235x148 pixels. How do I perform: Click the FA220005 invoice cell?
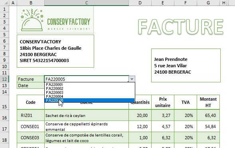coord(87,79)
